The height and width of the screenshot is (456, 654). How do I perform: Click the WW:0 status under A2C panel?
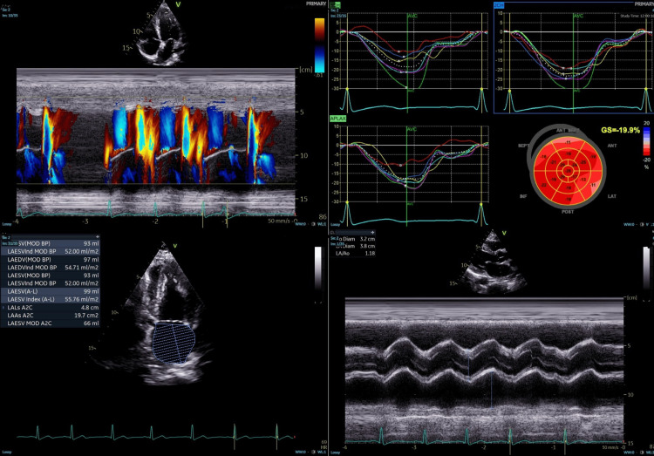pyautogui.click(x=300, y=452)
